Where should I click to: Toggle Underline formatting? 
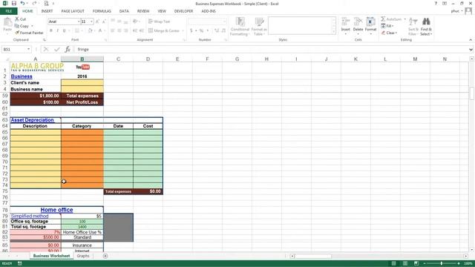(x=64, y=30)
